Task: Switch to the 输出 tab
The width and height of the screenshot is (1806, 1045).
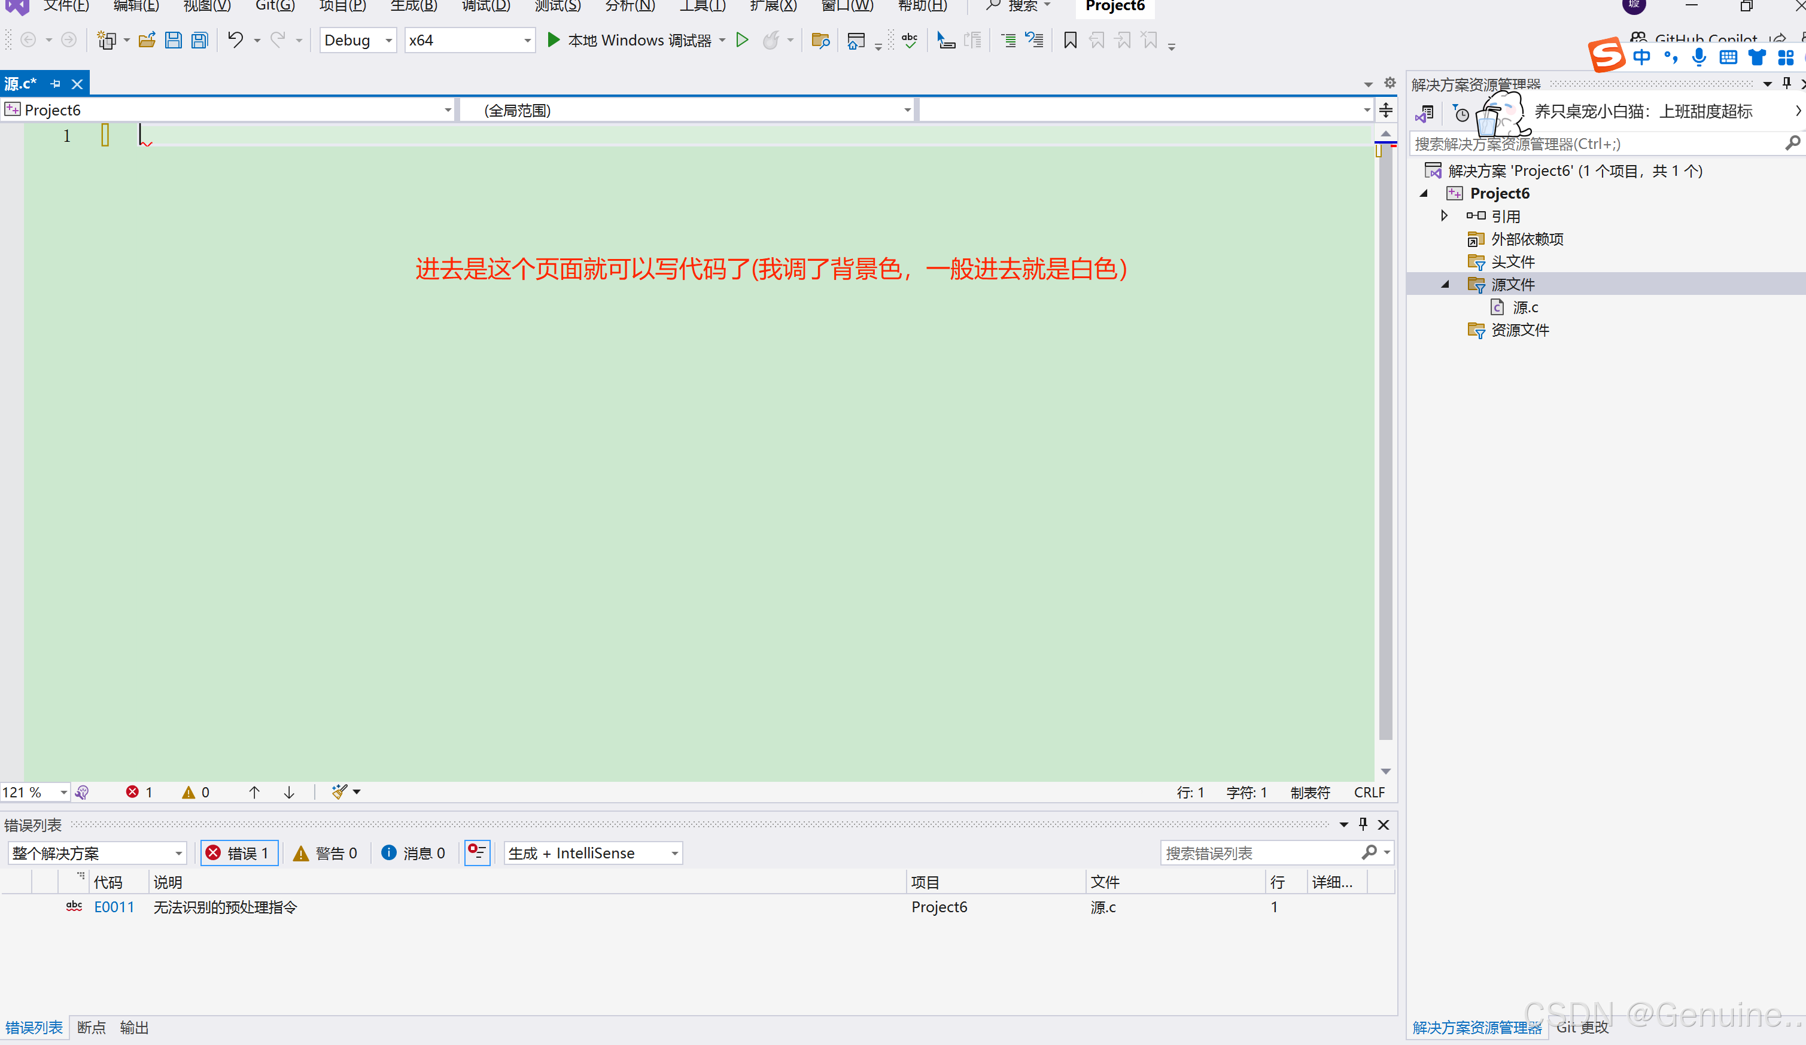Action: 134,1027
